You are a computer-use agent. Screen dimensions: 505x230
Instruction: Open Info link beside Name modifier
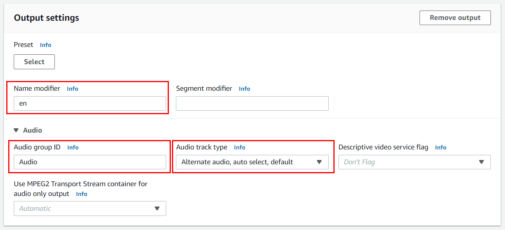72,89
